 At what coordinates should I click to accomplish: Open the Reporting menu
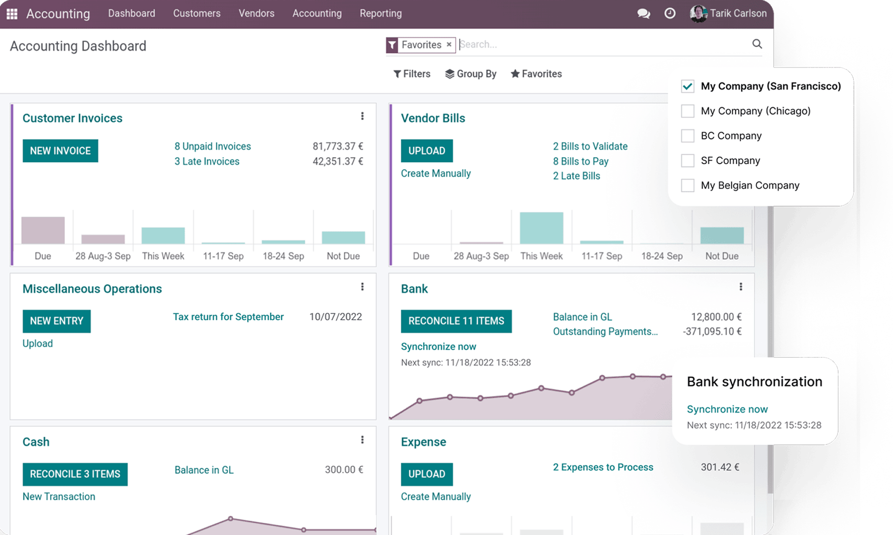click(381, 13)
